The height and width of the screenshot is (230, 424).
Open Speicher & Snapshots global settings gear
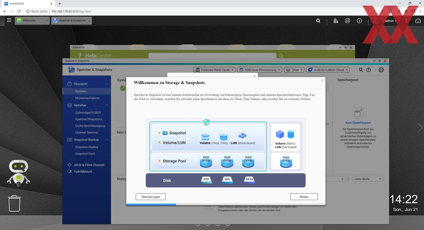pos(381,70)
